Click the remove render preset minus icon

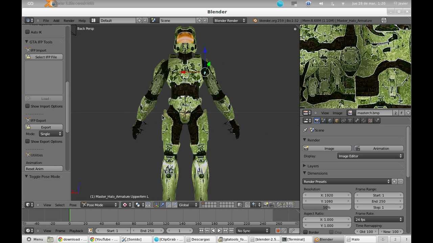pos(400,182)
